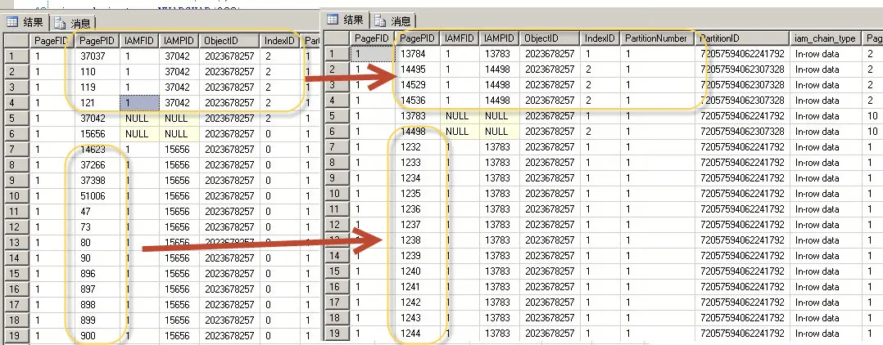Select the PagePID cell 1244

click(x=418, y=334)
